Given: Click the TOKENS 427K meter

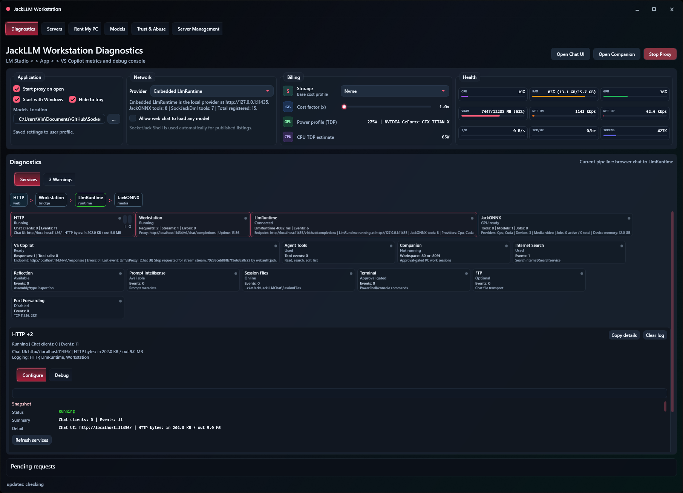Looking at the screenshot, I should click(635, 132).
